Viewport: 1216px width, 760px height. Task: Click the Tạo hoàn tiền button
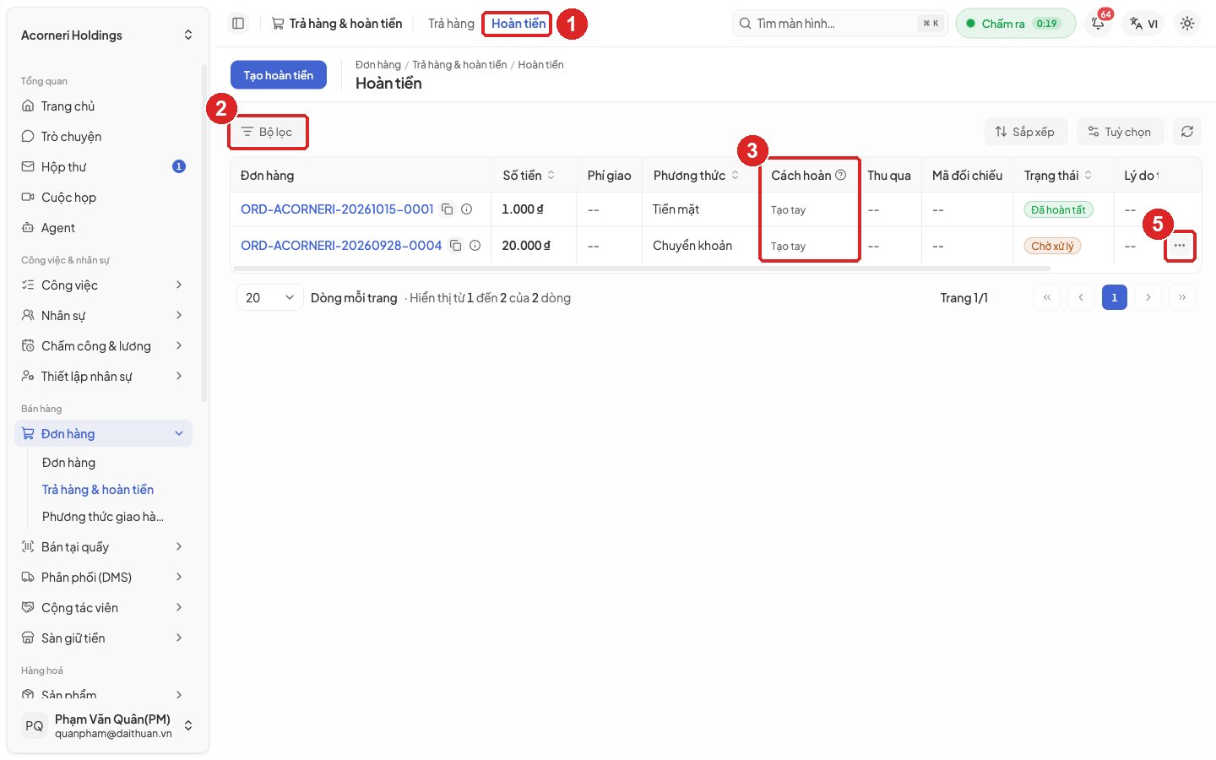coord(279,75)
